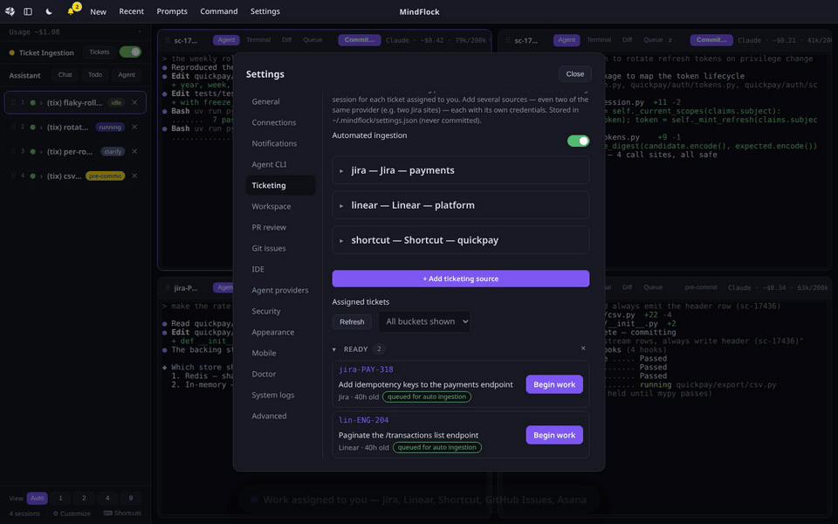Grab drag handle of session 1 flaky-roll
This screenshot has width=838, height=524.
point(13,103)
